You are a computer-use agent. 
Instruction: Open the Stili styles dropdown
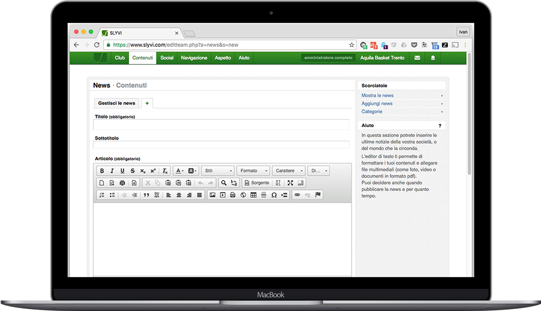[219, 171]
